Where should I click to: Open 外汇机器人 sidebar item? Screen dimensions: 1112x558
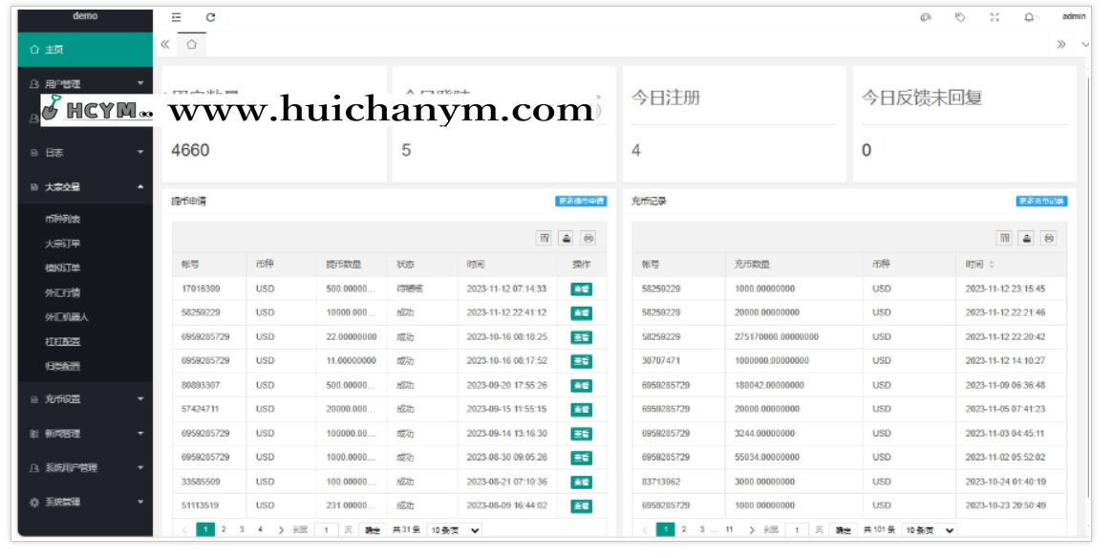[66, 317]
